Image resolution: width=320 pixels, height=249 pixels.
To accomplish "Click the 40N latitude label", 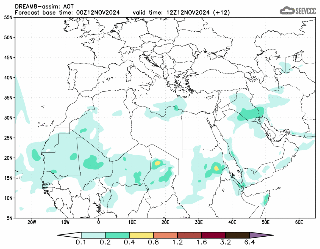I will (8, 78).
